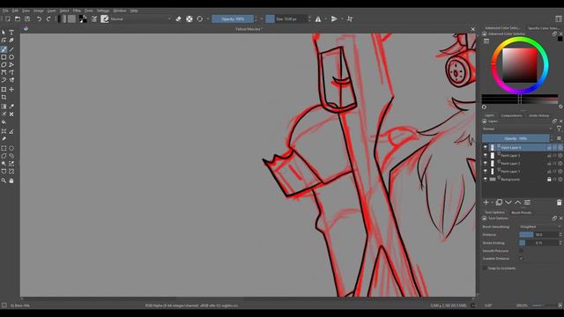Open the brush blending mode dropdown
This screenshot has width=564, height=317.
pos(140,18)
